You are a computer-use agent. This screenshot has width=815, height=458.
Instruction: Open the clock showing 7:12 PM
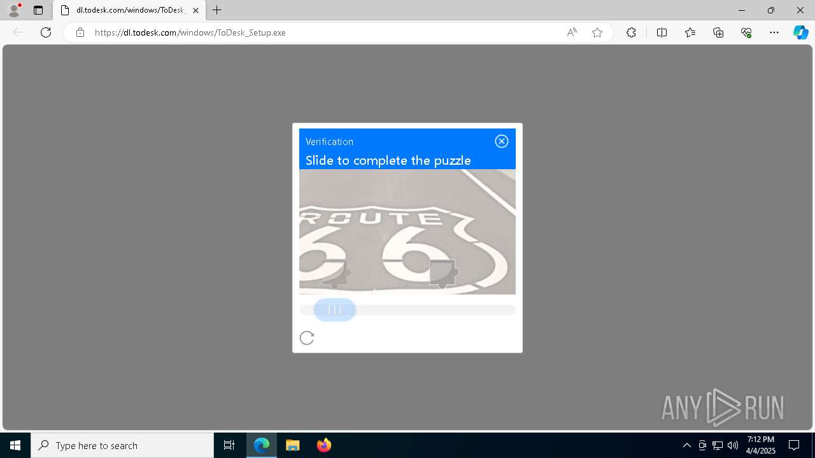point(761,445)
